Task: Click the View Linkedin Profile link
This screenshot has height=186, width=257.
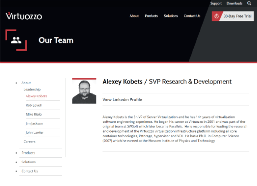Action: click(x=122, y=99)
